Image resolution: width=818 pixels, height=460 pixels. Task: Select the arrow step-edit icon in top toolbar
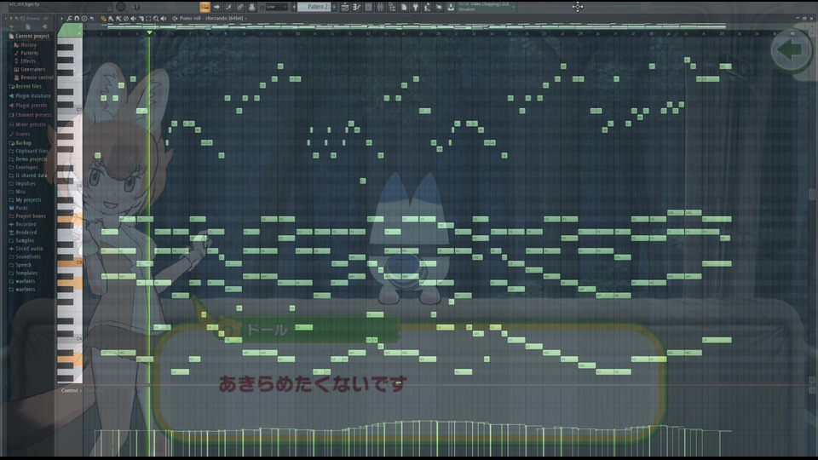pyautogui.click(x=216, y=7)
